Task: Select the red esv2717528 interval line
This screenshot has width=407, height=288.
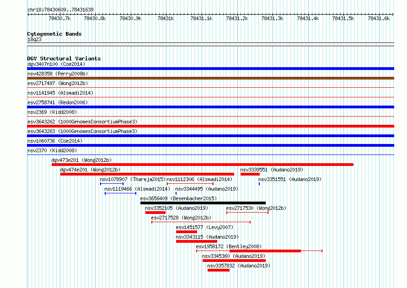Action: pyautogui.click(x=201, y=222)
